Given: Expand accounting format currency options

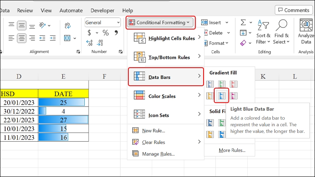Looking at the screenshot, I should click(x=97, y=33).
